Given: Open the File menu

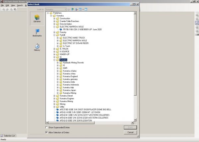Looking at the screenshot, I should point(2,5).
